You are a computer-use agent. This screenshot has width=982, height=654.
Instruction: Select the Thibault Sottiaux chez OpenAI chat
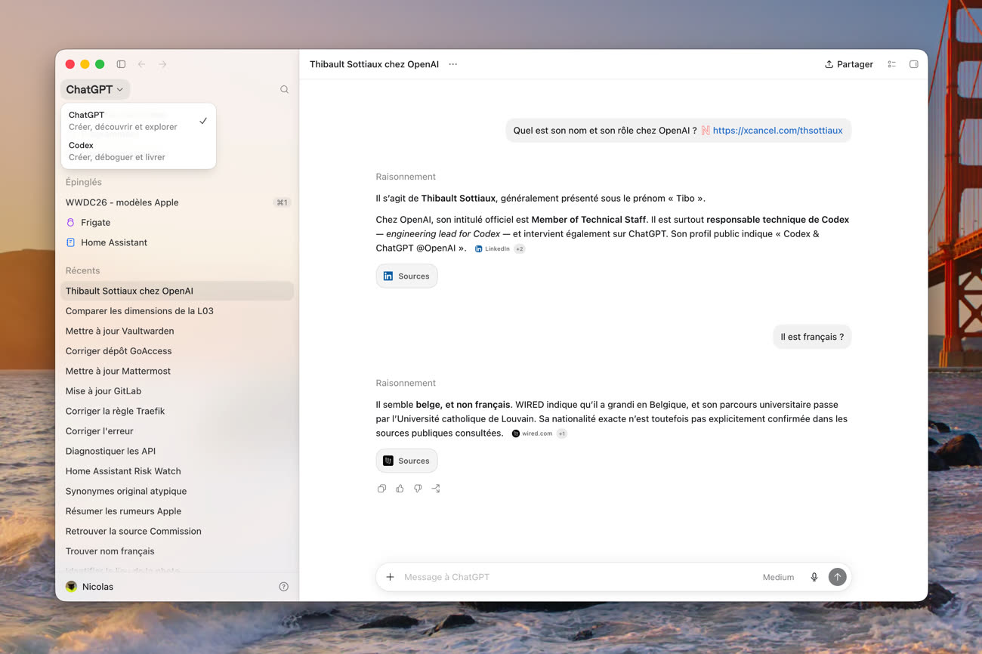177,291
